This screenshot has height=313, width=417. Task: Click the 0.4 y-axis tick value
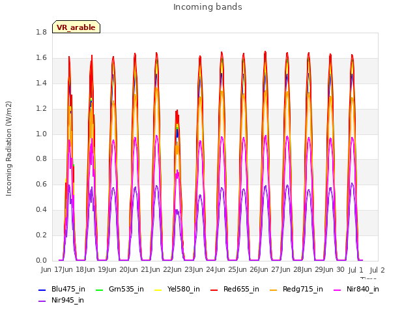41,210
